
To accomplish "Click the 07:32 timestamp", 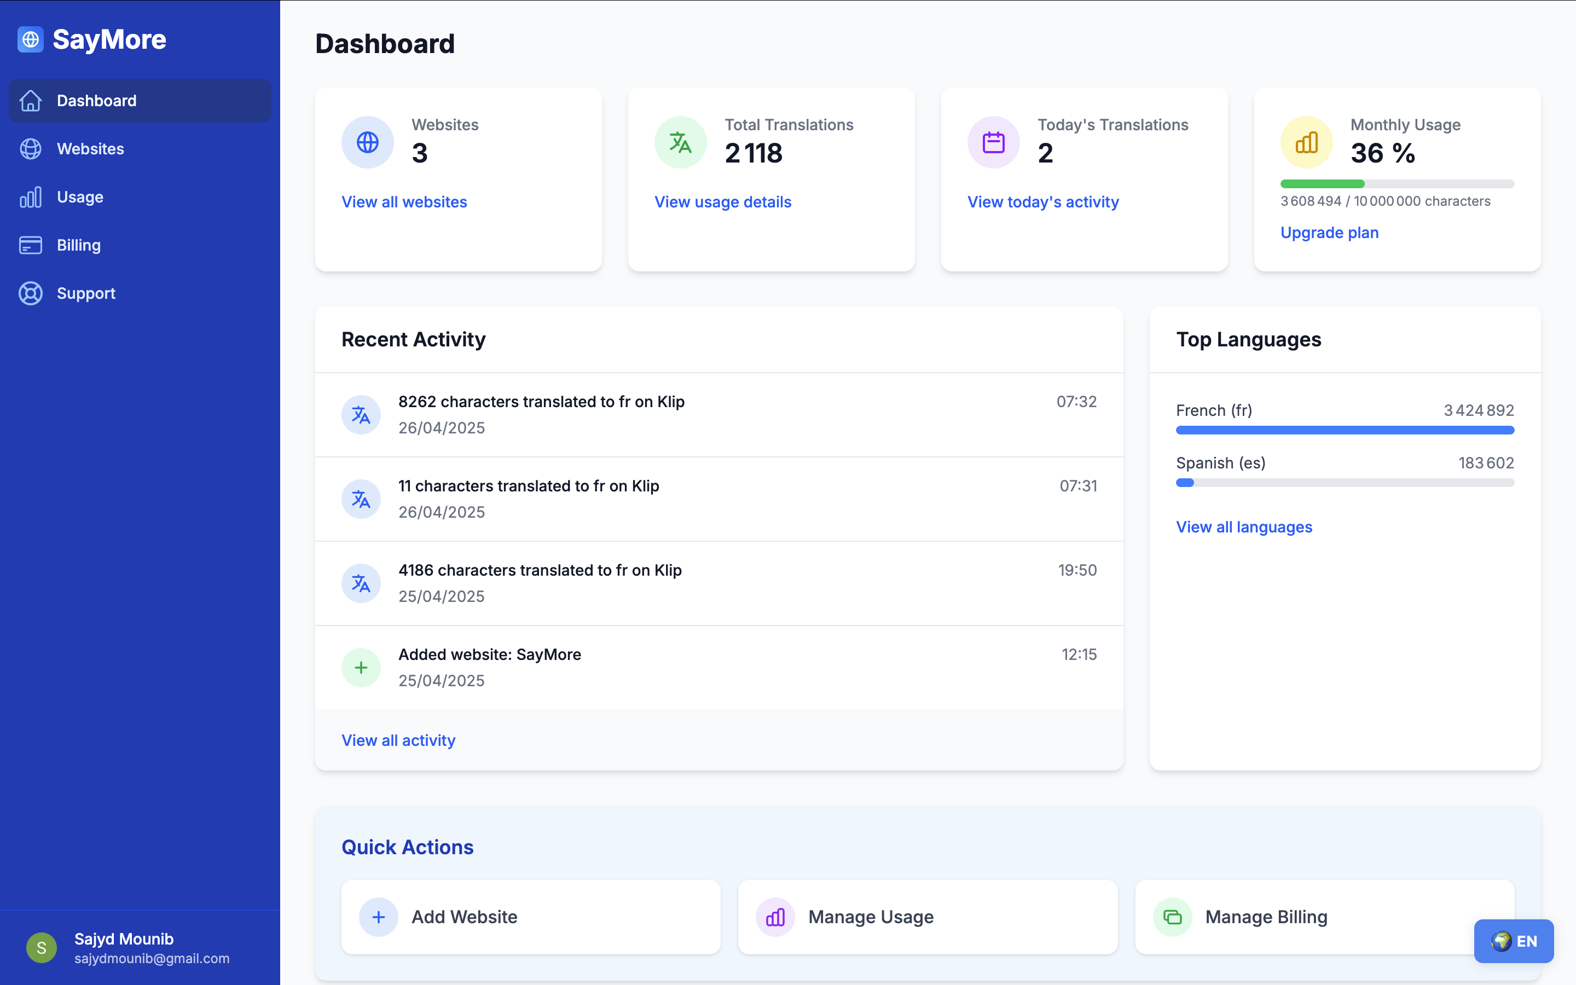I will (x=1076, y=401).
